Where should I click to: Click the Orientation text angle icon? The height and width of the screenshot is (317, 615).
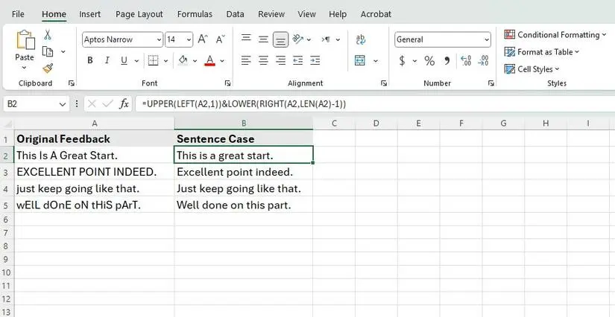298,39
